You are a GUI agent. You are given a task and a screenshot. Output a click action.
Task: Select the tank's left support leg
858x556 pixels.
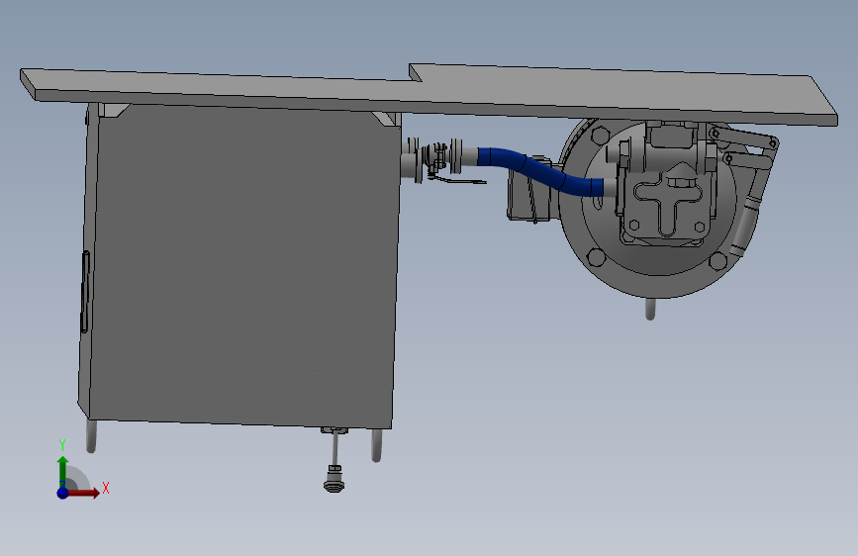point(91,436)
